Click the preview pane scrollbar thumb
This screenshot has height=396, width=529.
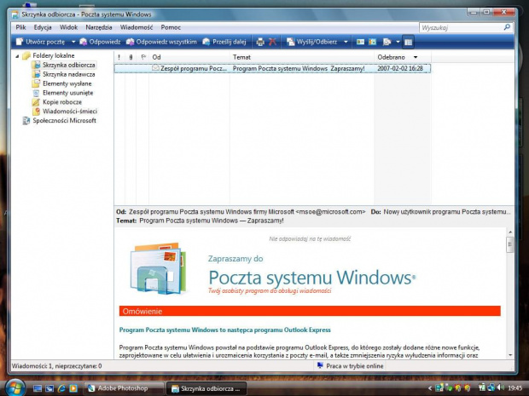pos(509,244)
